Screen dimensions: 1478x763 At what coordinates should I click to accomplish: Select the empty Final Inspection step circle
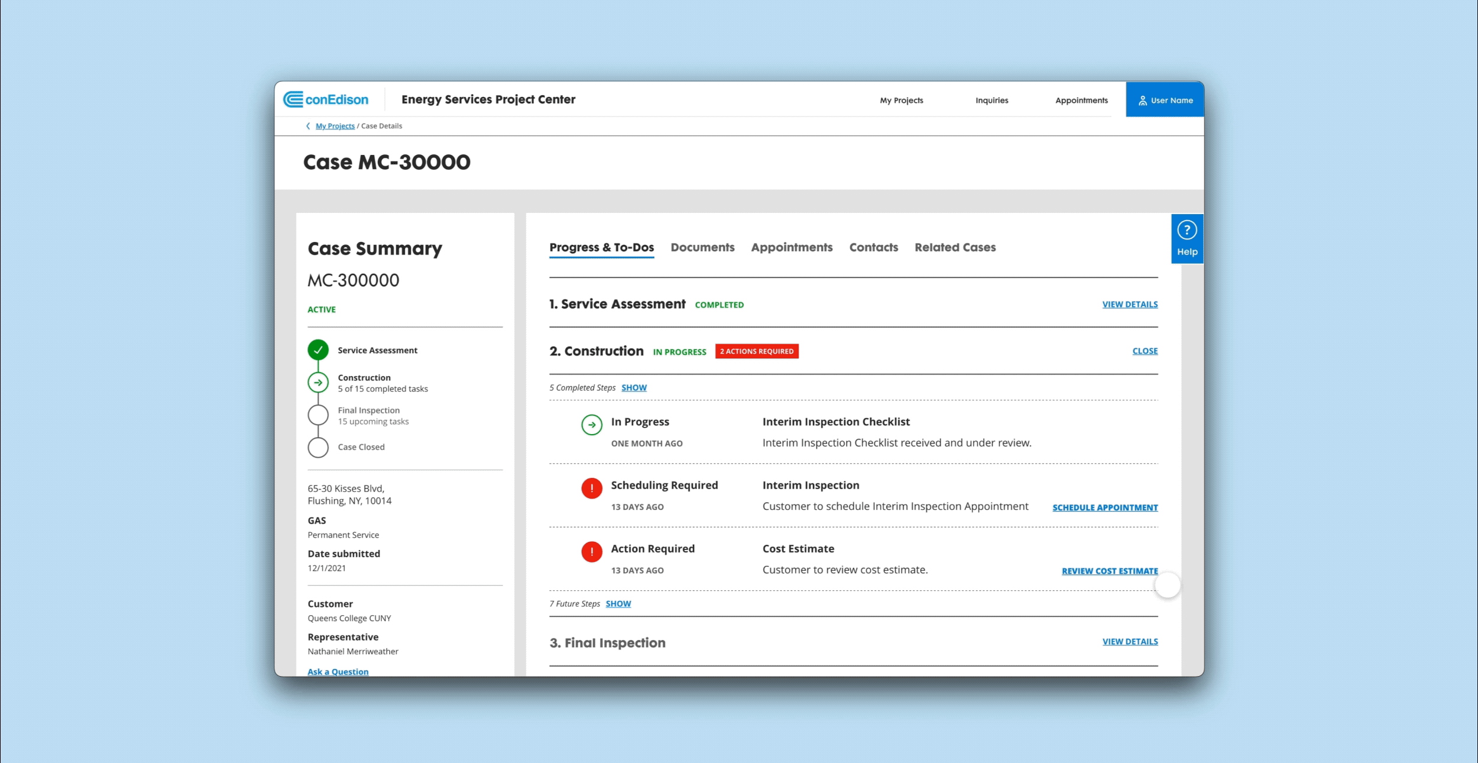pos(318,415)
